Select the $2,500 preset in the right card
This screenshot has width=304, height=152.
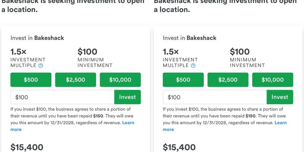point(228,80)
